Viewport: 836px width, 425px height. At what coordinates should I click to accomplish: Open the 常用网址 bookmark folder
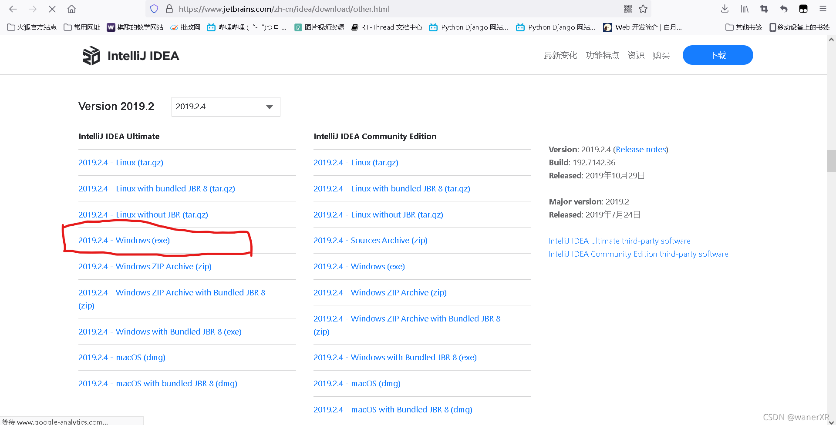82,27
